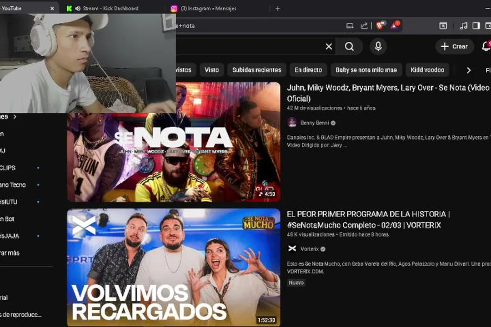Open a new browser tab
This screenshot has height=327, width=491.
coord(278,9)
